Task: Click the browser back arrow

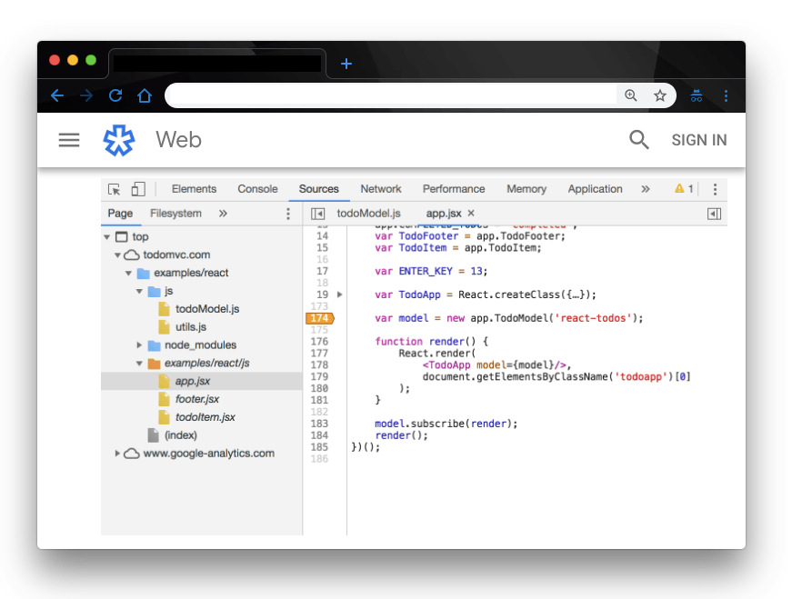Action: tap(57, 95)
